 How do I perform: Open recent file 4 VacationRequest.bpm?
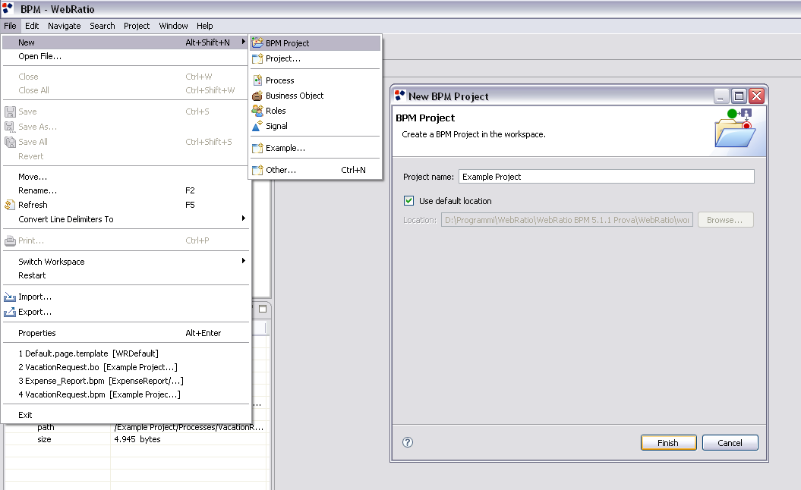pos(125,394)
